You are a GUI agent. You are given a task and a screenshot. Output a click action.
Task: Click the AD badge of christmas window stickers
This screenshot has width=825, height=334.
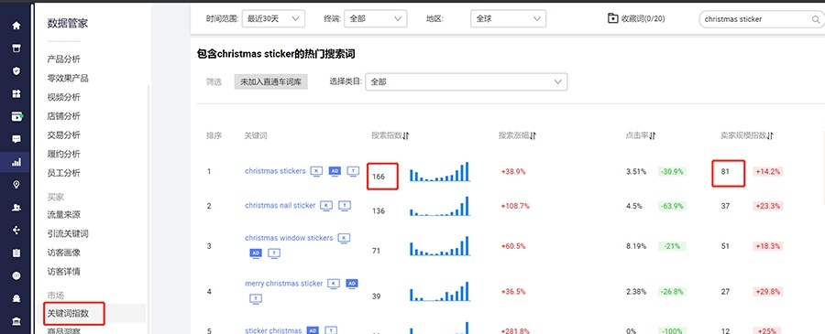[x=256, y=253]
